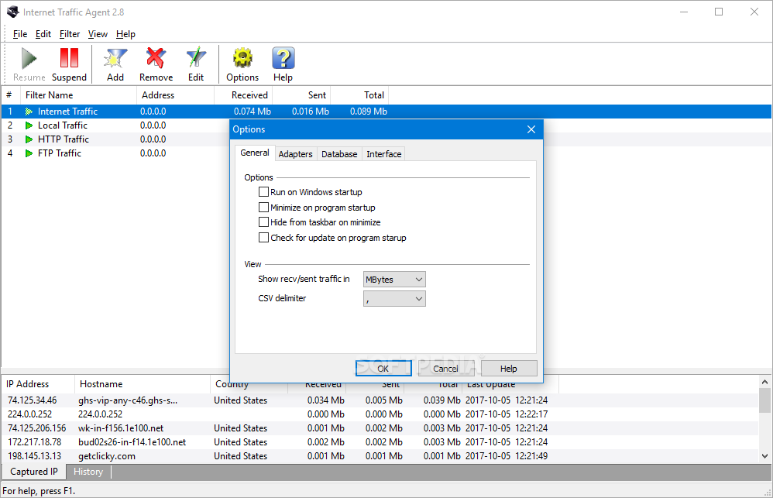Click the Hostname column header
773x498 pixels.
coord(142,384)
